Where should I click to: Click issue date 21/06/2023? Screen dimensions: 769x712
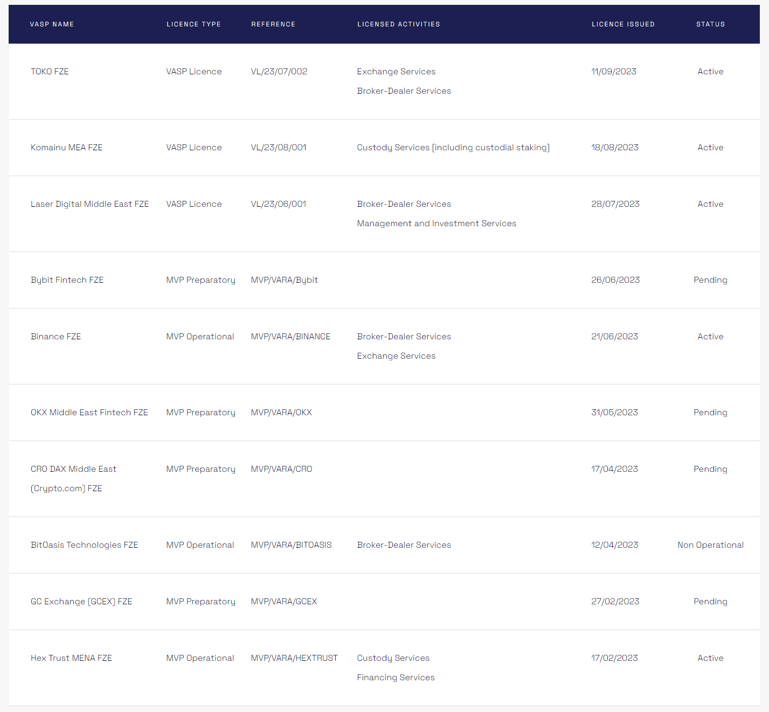(614, 337)
